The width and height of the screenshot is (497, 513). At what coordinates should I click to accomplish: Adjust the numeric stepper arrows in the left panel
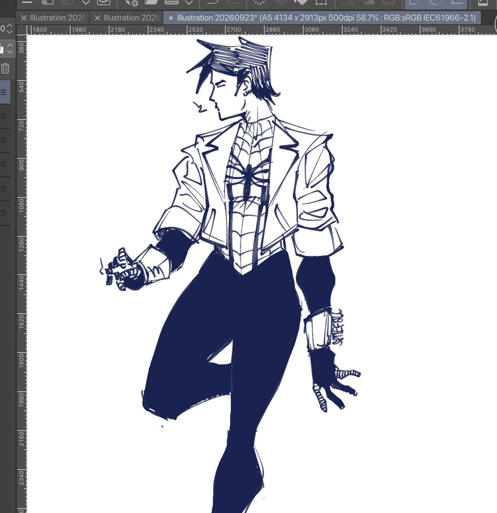tap(10, 29)
